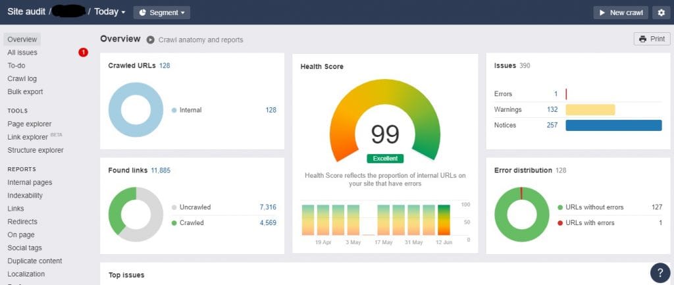Open the Today crawl date dropdown
The height and width of the screenshot is (285, 674).
point(110,12)
